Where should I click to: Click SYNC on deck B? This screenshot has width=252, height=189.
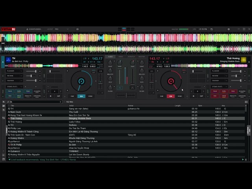tap(180, 96)
